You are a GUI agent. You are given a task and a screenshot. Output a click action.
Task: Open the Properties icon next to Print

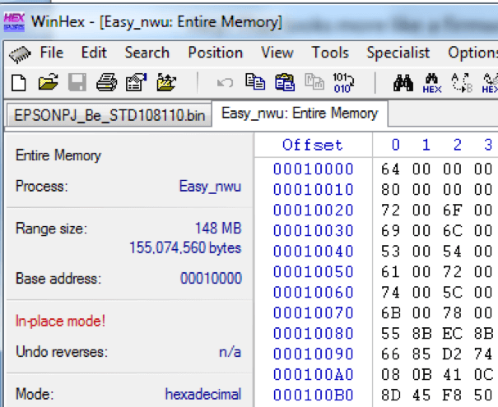137,83
